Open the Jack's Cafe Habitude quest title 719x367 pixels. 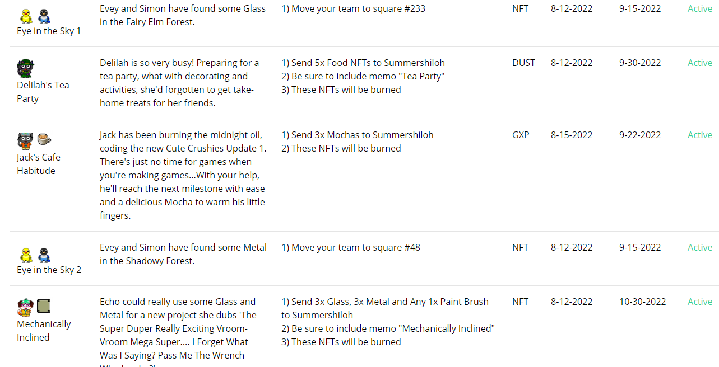(38, 164)
